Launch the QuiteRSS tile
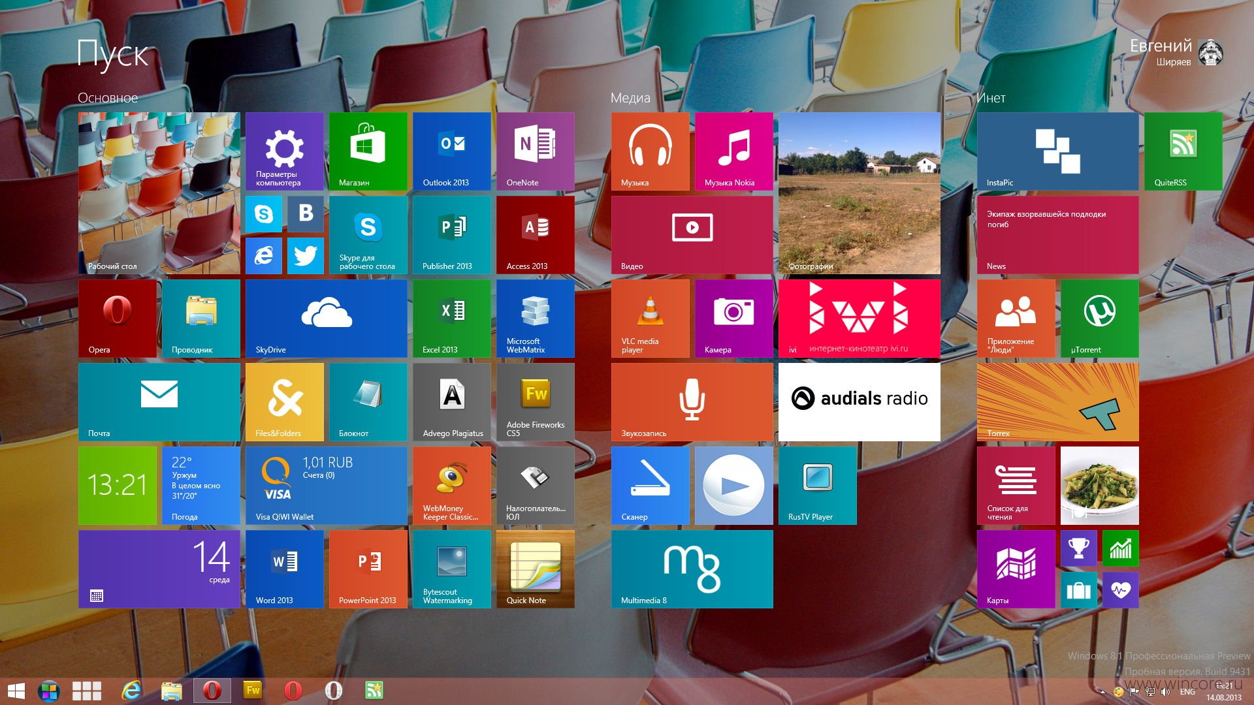The image size is (1254, 705). tap(1183, 151)
